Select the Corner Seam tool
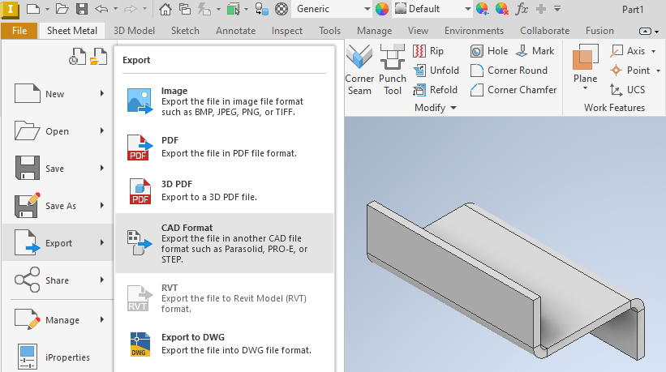Screen dimensions: 666x372 coord(359,71)
